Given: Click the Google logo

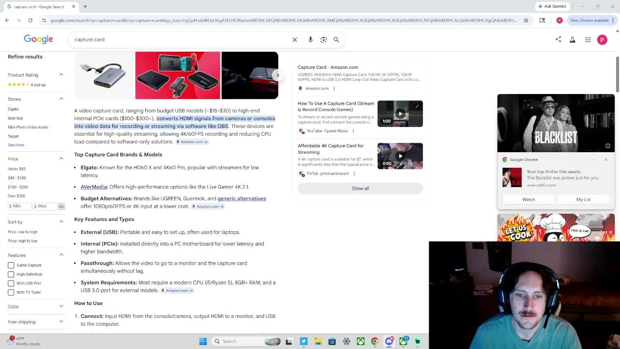Looking at the screenshot, I should [38, 39].
